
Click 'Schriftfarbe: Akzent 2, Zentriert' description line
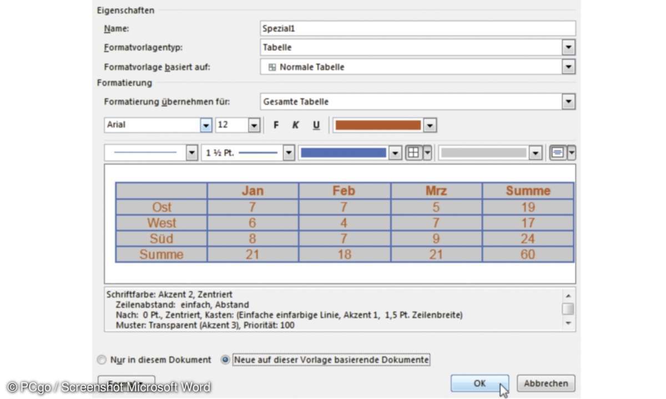(x=169, y=295)
